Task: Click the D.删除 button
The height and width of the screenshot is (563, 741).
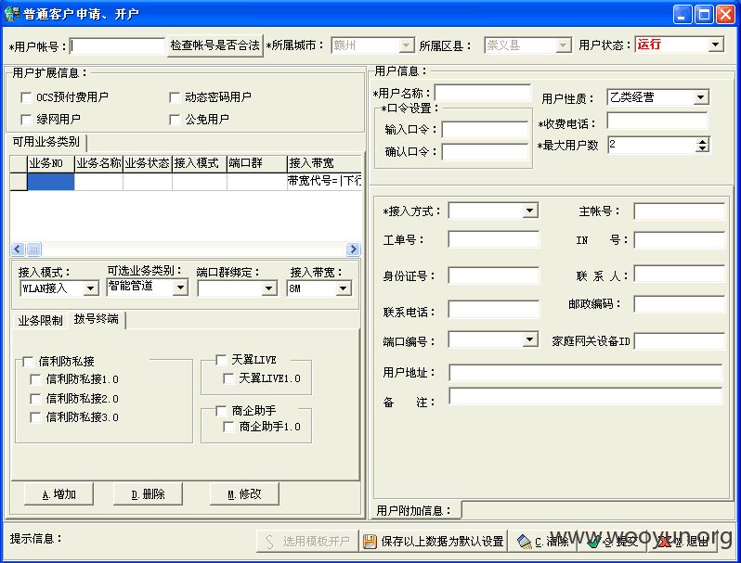Action: click(x=148, y=494)
